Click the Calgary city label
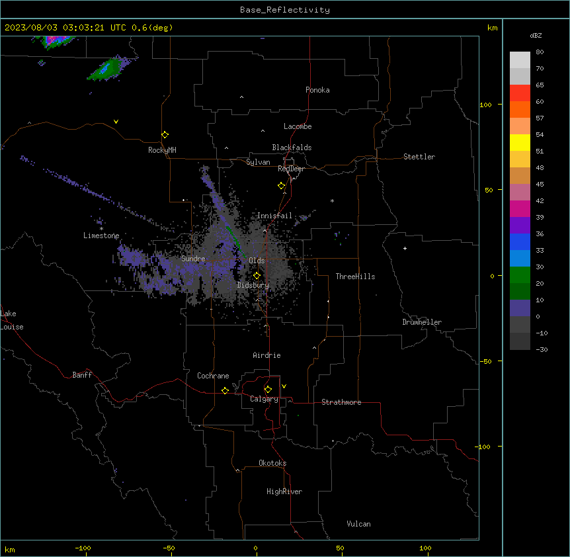Viewport: 570px width, 557px height. tap(264, 399)
